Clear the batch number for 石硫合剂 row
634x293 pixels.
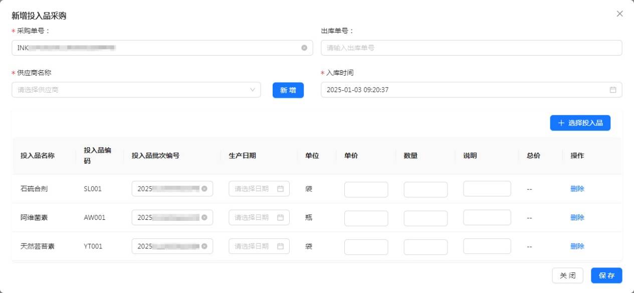[204, 189]
